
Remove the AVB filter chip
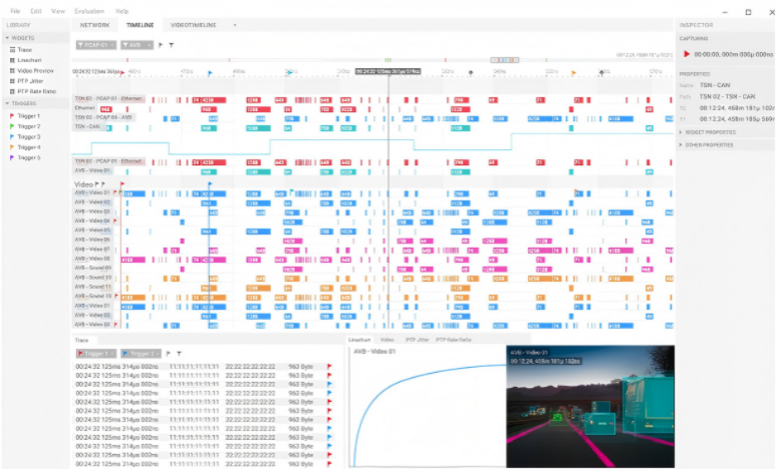coord(149,45)
